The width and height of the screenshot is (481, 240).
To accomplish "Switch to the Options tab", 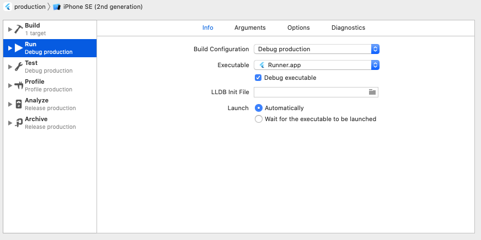I will 298,28.
